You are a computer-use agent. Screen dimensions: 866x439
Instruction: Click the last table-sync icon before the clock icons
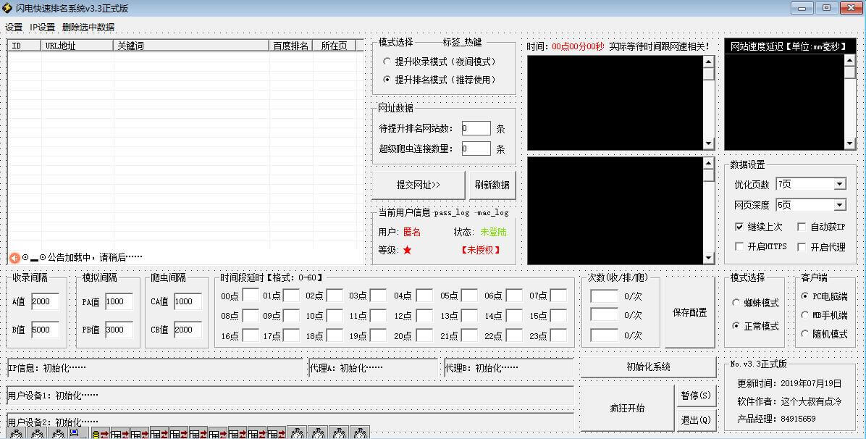pos(277,434)
